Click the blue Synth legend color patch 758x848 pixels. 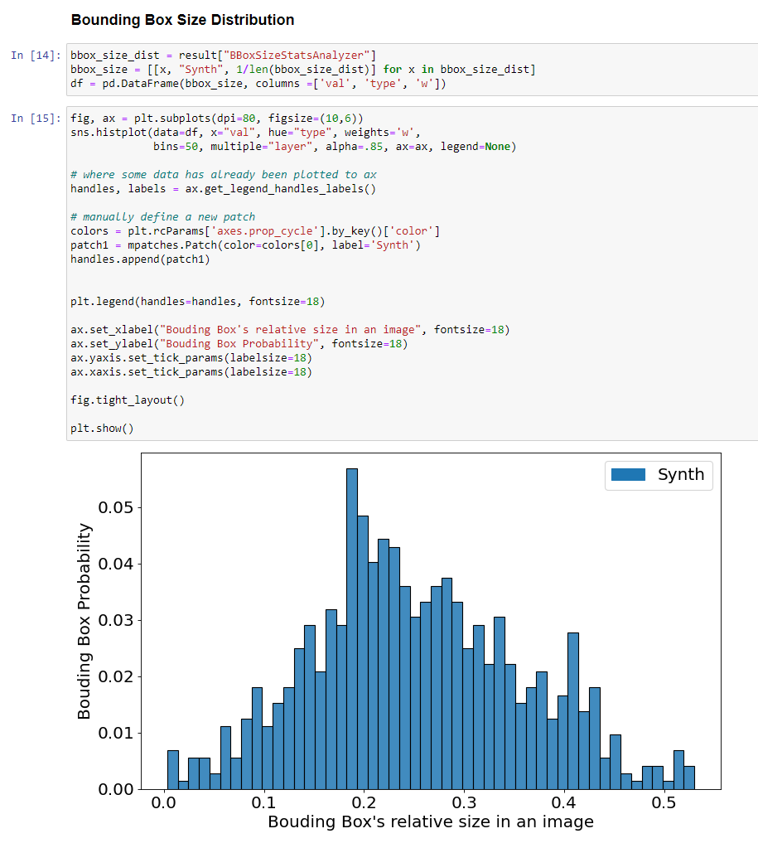pos(627,475)
